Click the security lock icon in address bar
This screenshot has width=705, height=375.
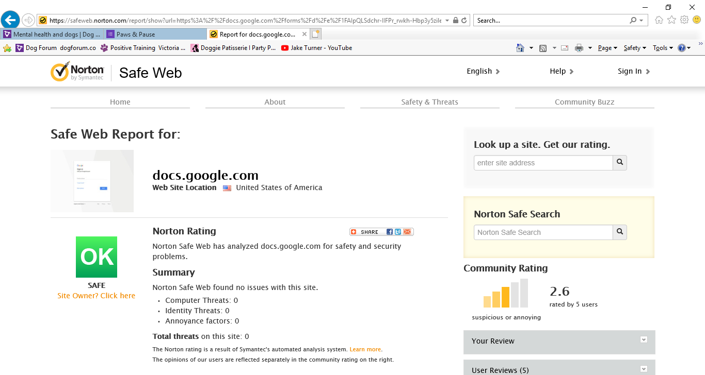(x=455, y=21)
